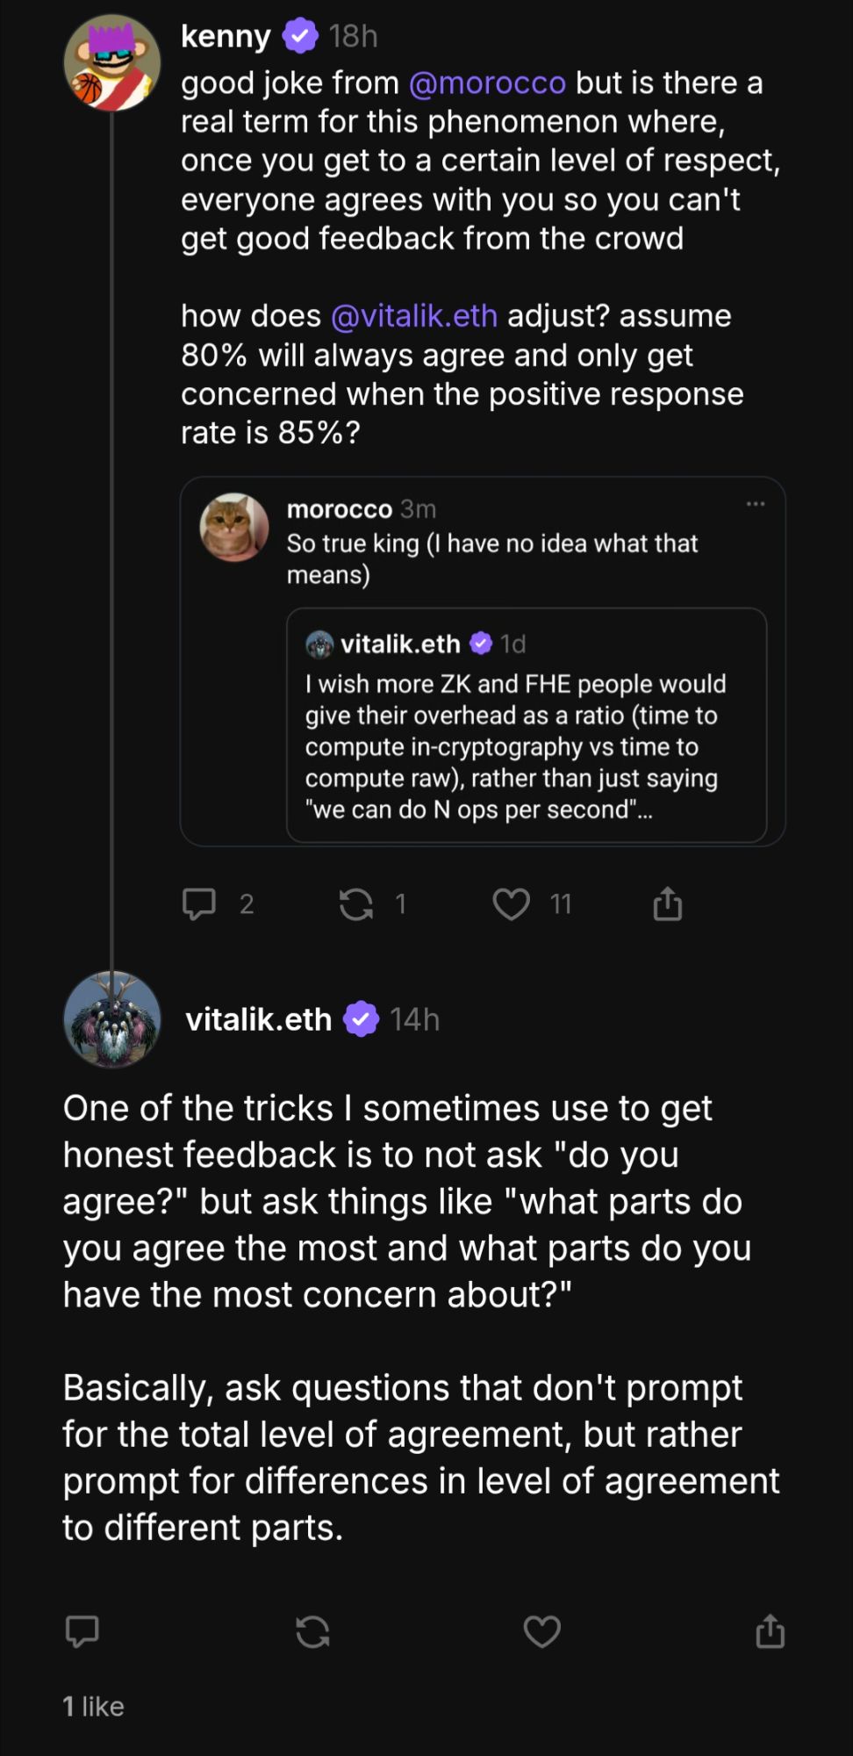Image resolution: width=853 pixels, height=1756 pixels.
Task: Share kenny's post
Action: pos(668,903)
